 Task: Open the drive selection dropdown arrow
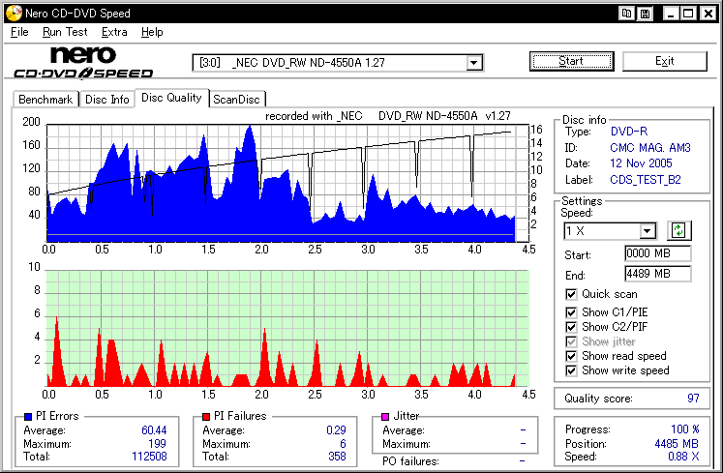(473, 63)
